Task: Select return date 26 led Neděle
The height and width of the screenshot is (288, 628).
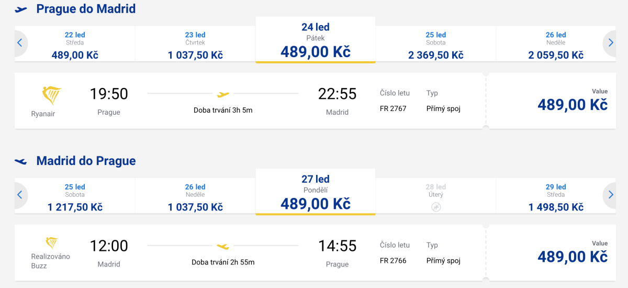Action: pyautogui.click(x=195, y=197)
